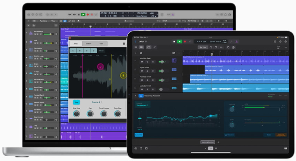Image resolution: width=296 pixels, height=161 pixels.
Task: Mute the Machine Beat track on iPad
Action: pyautogui.click(x=142, y=62)
